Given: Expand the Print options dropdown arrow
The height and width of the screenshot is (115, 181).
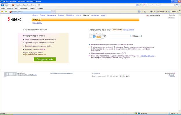Looking at the screenshot, I should [x=154, y=12].
